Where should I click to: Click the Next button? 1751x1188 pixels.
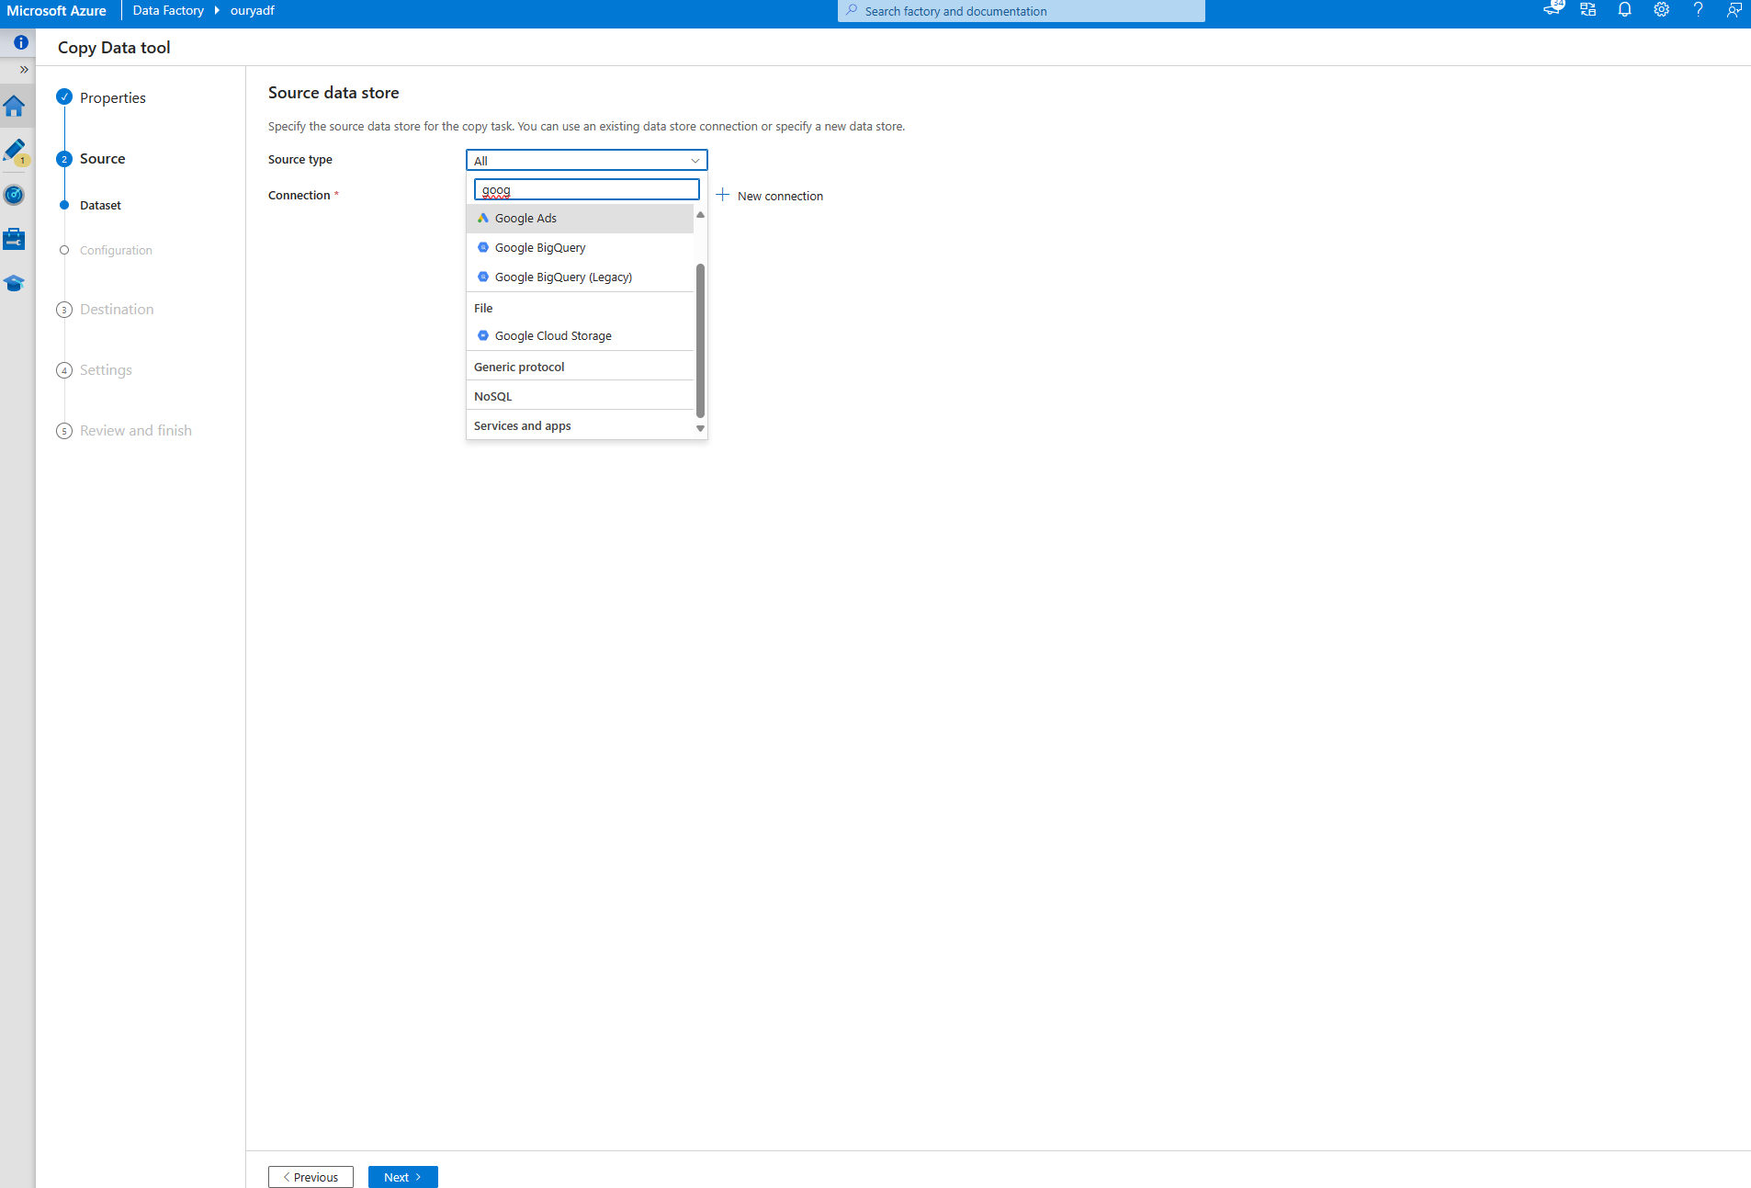click(x=402, y=1176)
